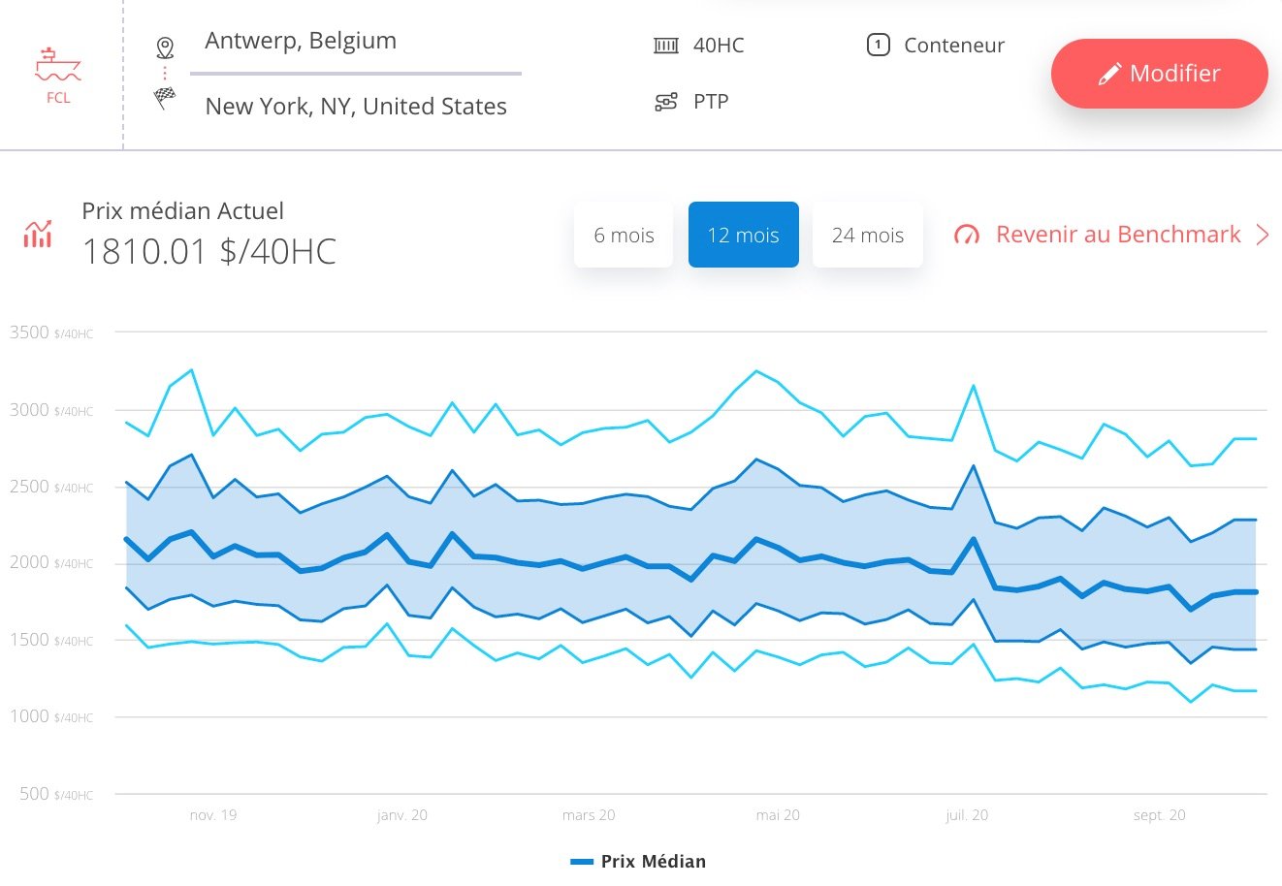Select the 6 mois period
The height and width of the screenshot is (886, 1282).
tap(624, 235)
